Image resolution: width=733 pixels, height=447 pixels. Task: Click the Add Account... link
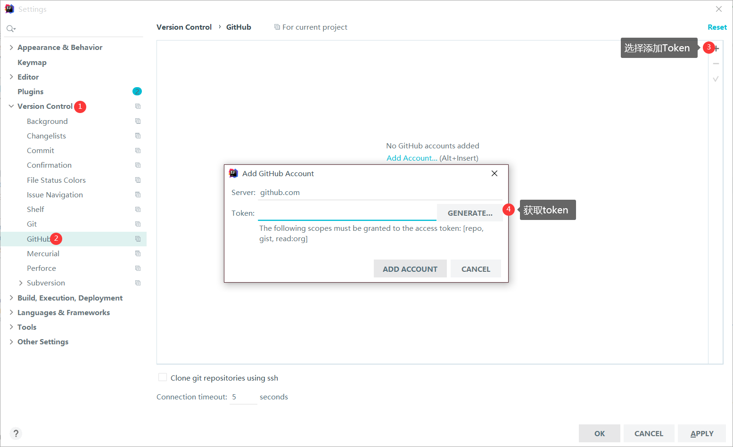click(x=412, y=158)
